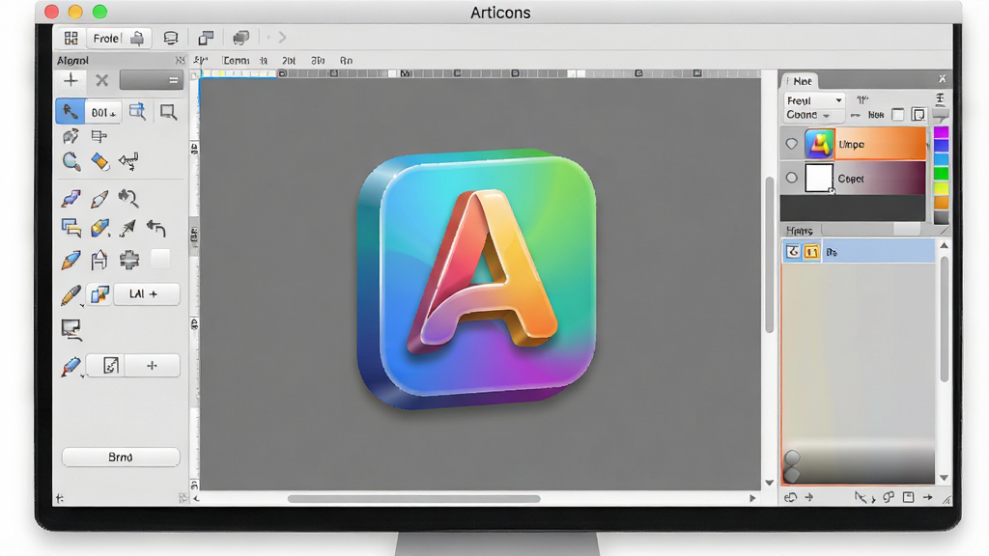Close the Alennl left panel
Screen dimensions: 989x556
click(180, 60)
